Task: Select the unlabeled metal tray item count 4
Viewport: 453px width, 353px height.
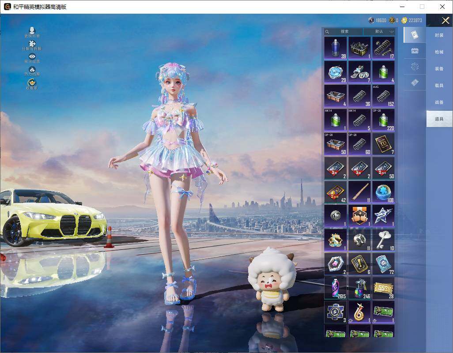Action: point(336,96)
